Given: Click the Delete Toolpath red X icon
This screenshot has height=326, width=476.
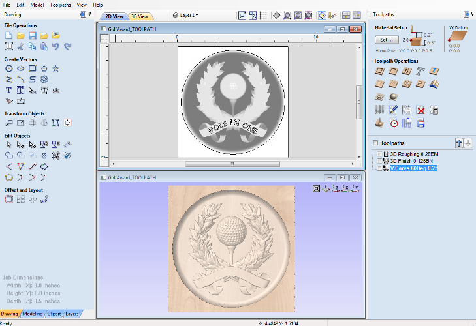Looking at the screenshot, I should [x=420, y=110].
